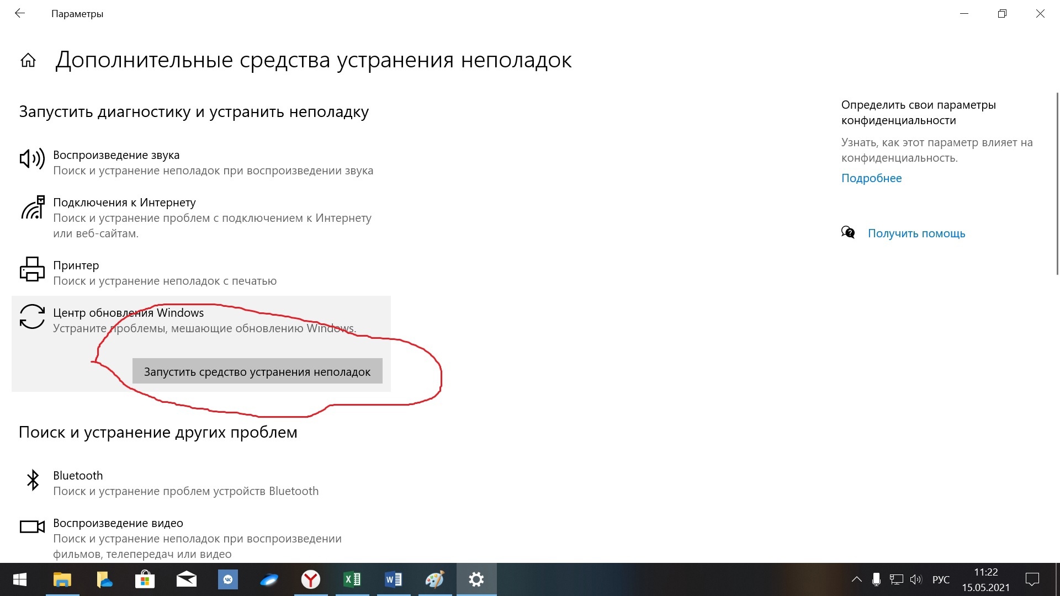Open network status tray icon

pos(897,579)
